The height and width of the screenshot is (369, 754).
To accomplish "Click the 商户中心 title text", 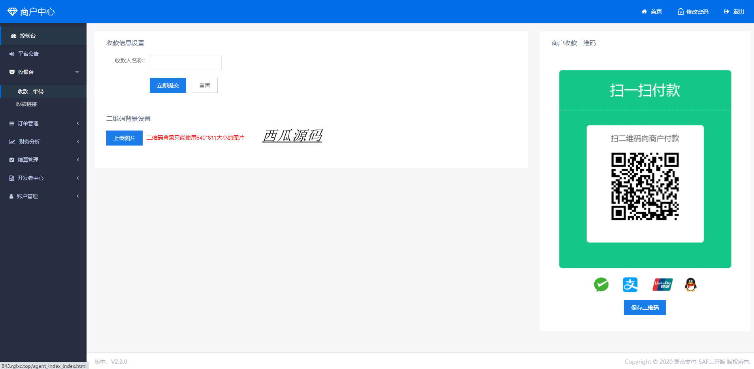I will coord(38,12).
